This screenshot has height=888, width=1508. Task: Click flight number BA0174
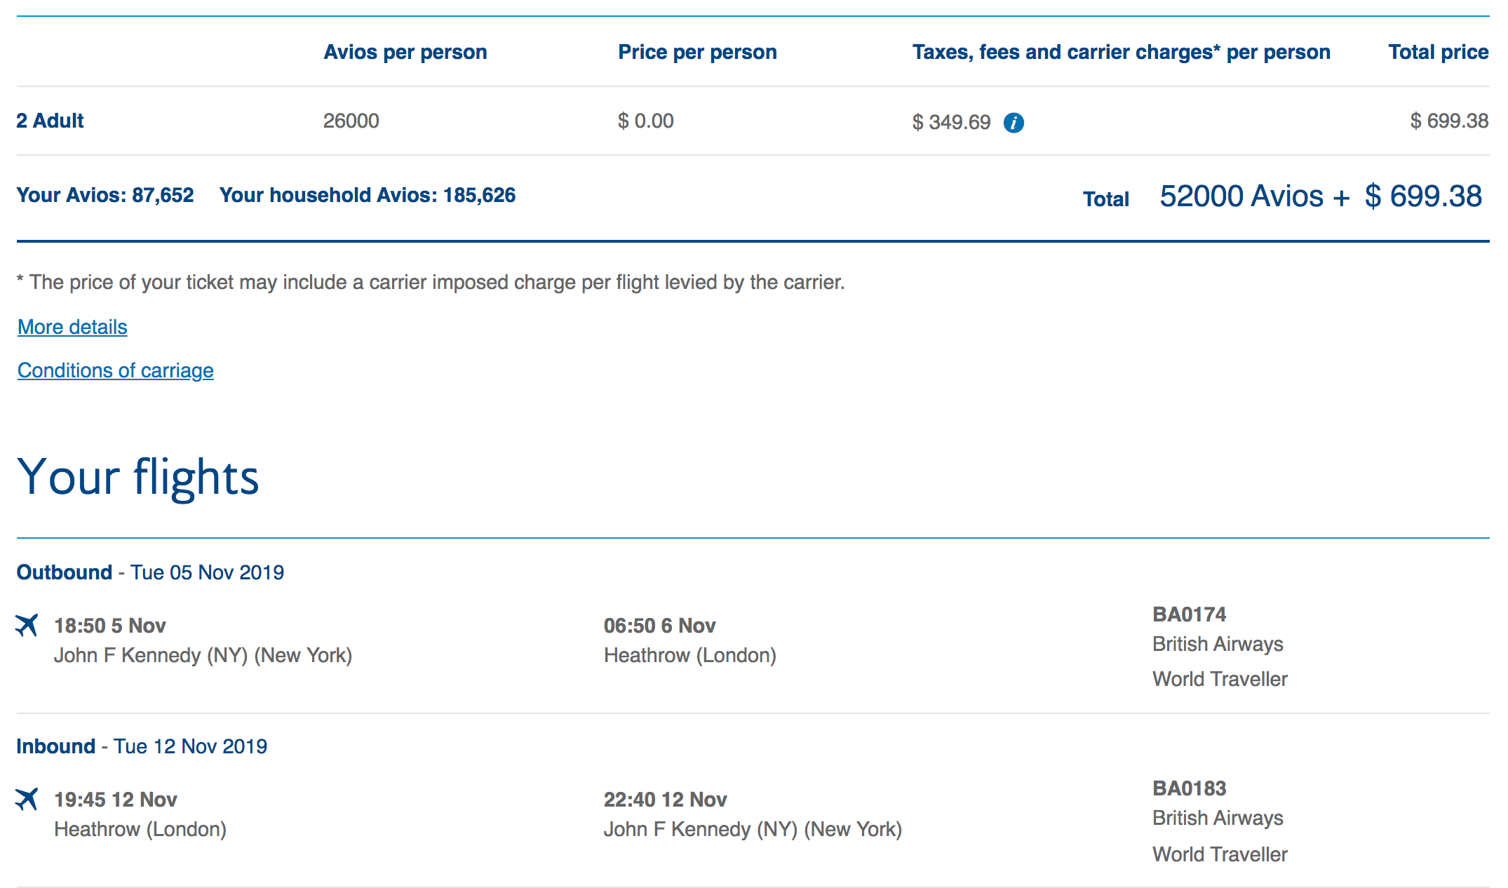[x=1189, y=614]
